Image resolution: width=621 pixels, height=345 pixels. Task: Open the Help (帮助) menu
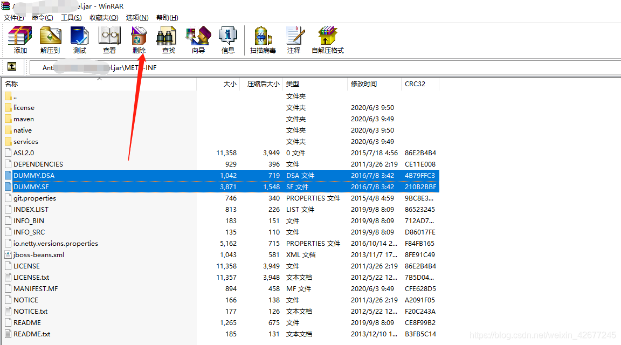167,17
